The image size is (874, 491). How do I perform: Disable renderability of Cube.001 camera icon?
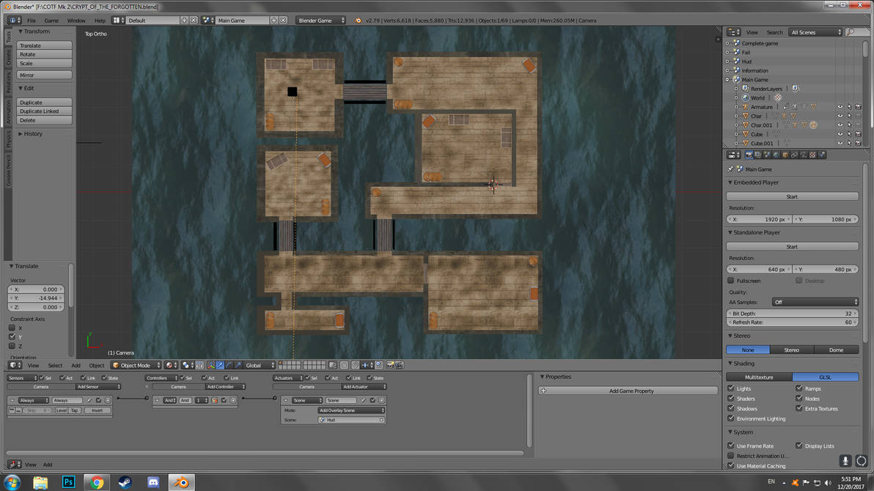[859, 143]
